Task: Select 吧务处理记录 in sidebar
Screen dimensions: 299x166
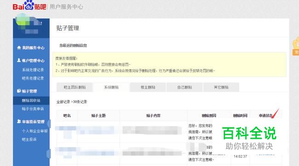Action: coord(33,78)
